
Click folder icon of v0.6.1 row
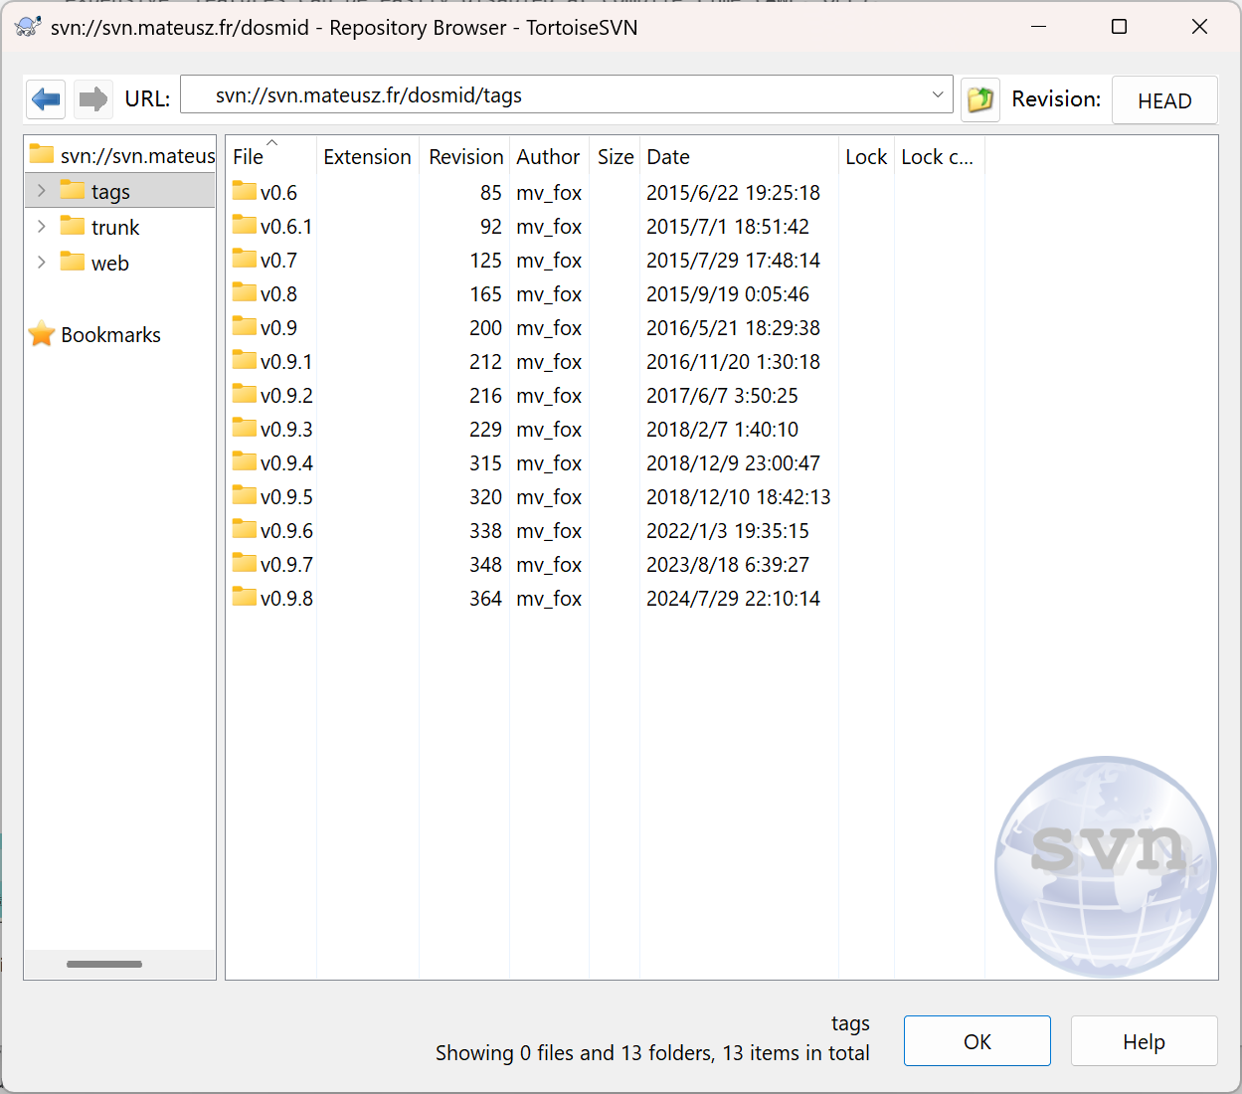(x=245, y=225)
